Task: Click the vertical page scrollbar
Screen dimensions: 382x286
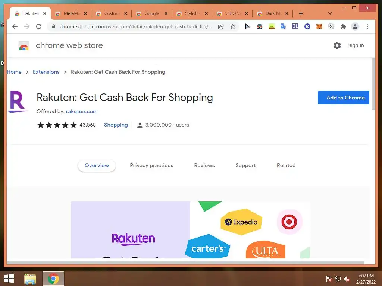Action: [373, 84]
